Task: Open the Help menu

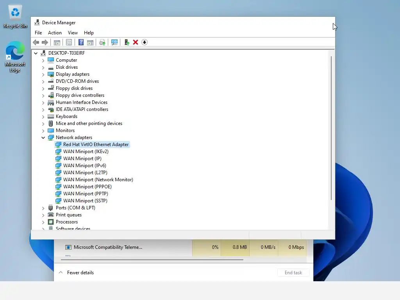Action: click(x=89, y=33)
